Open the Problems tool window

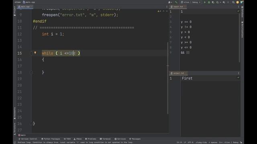tap(91, 139)
